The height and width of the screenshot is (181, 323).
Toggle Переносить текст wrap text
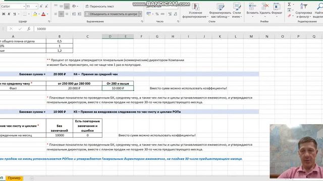tap(99, 7)
